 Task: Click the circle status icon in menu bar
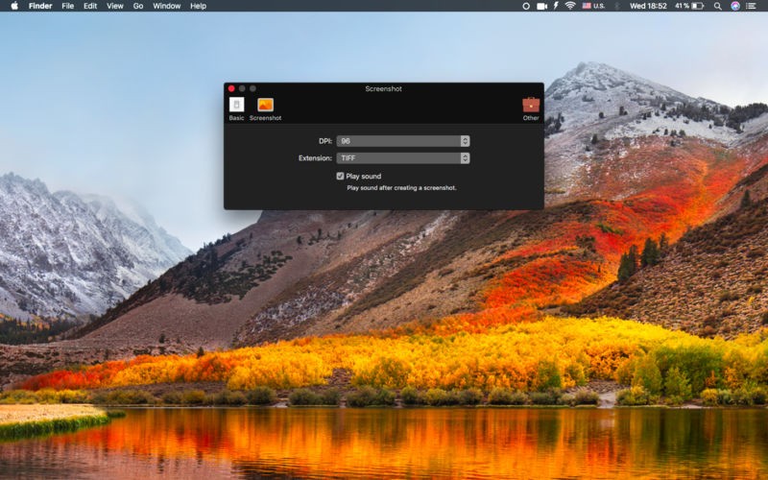click(x=526, y=6)
